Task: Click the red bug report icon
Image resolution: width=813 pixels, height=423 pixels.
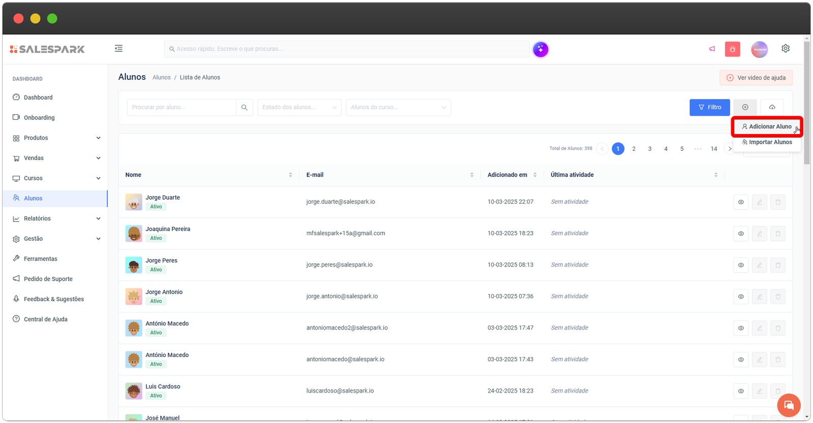Action: pos(732,49)
